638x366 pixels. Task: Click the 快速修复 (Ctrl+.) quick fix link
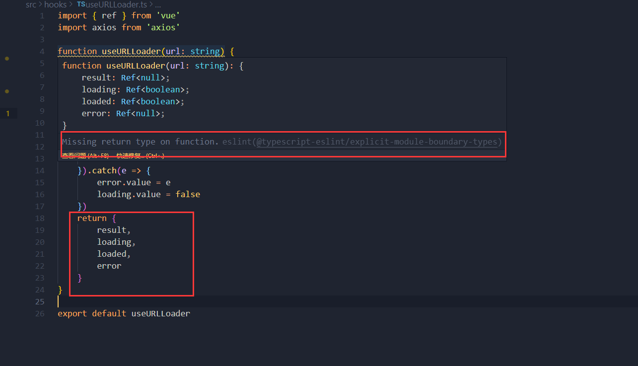click(x=141, y=155)
